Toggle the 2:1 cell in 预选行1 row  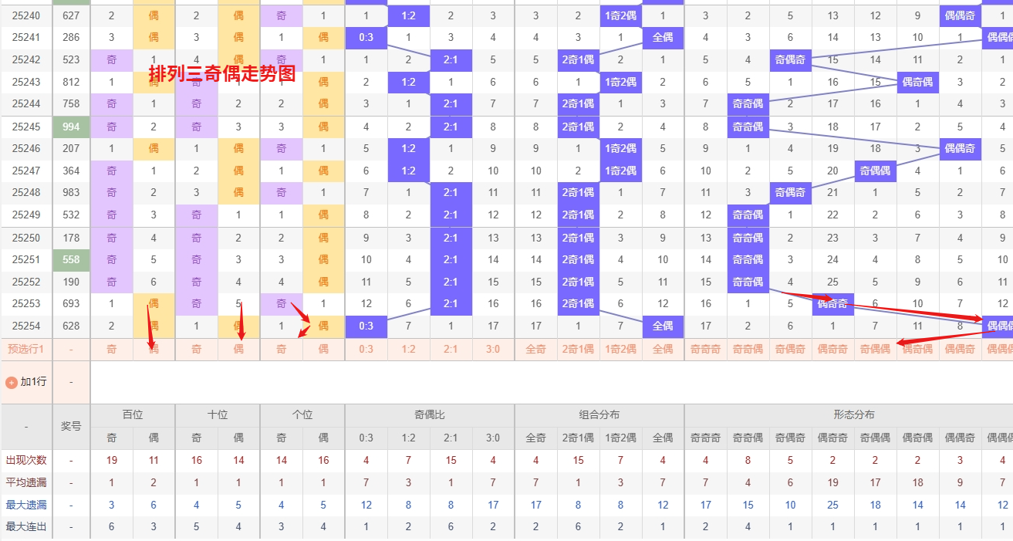(451, 349)
